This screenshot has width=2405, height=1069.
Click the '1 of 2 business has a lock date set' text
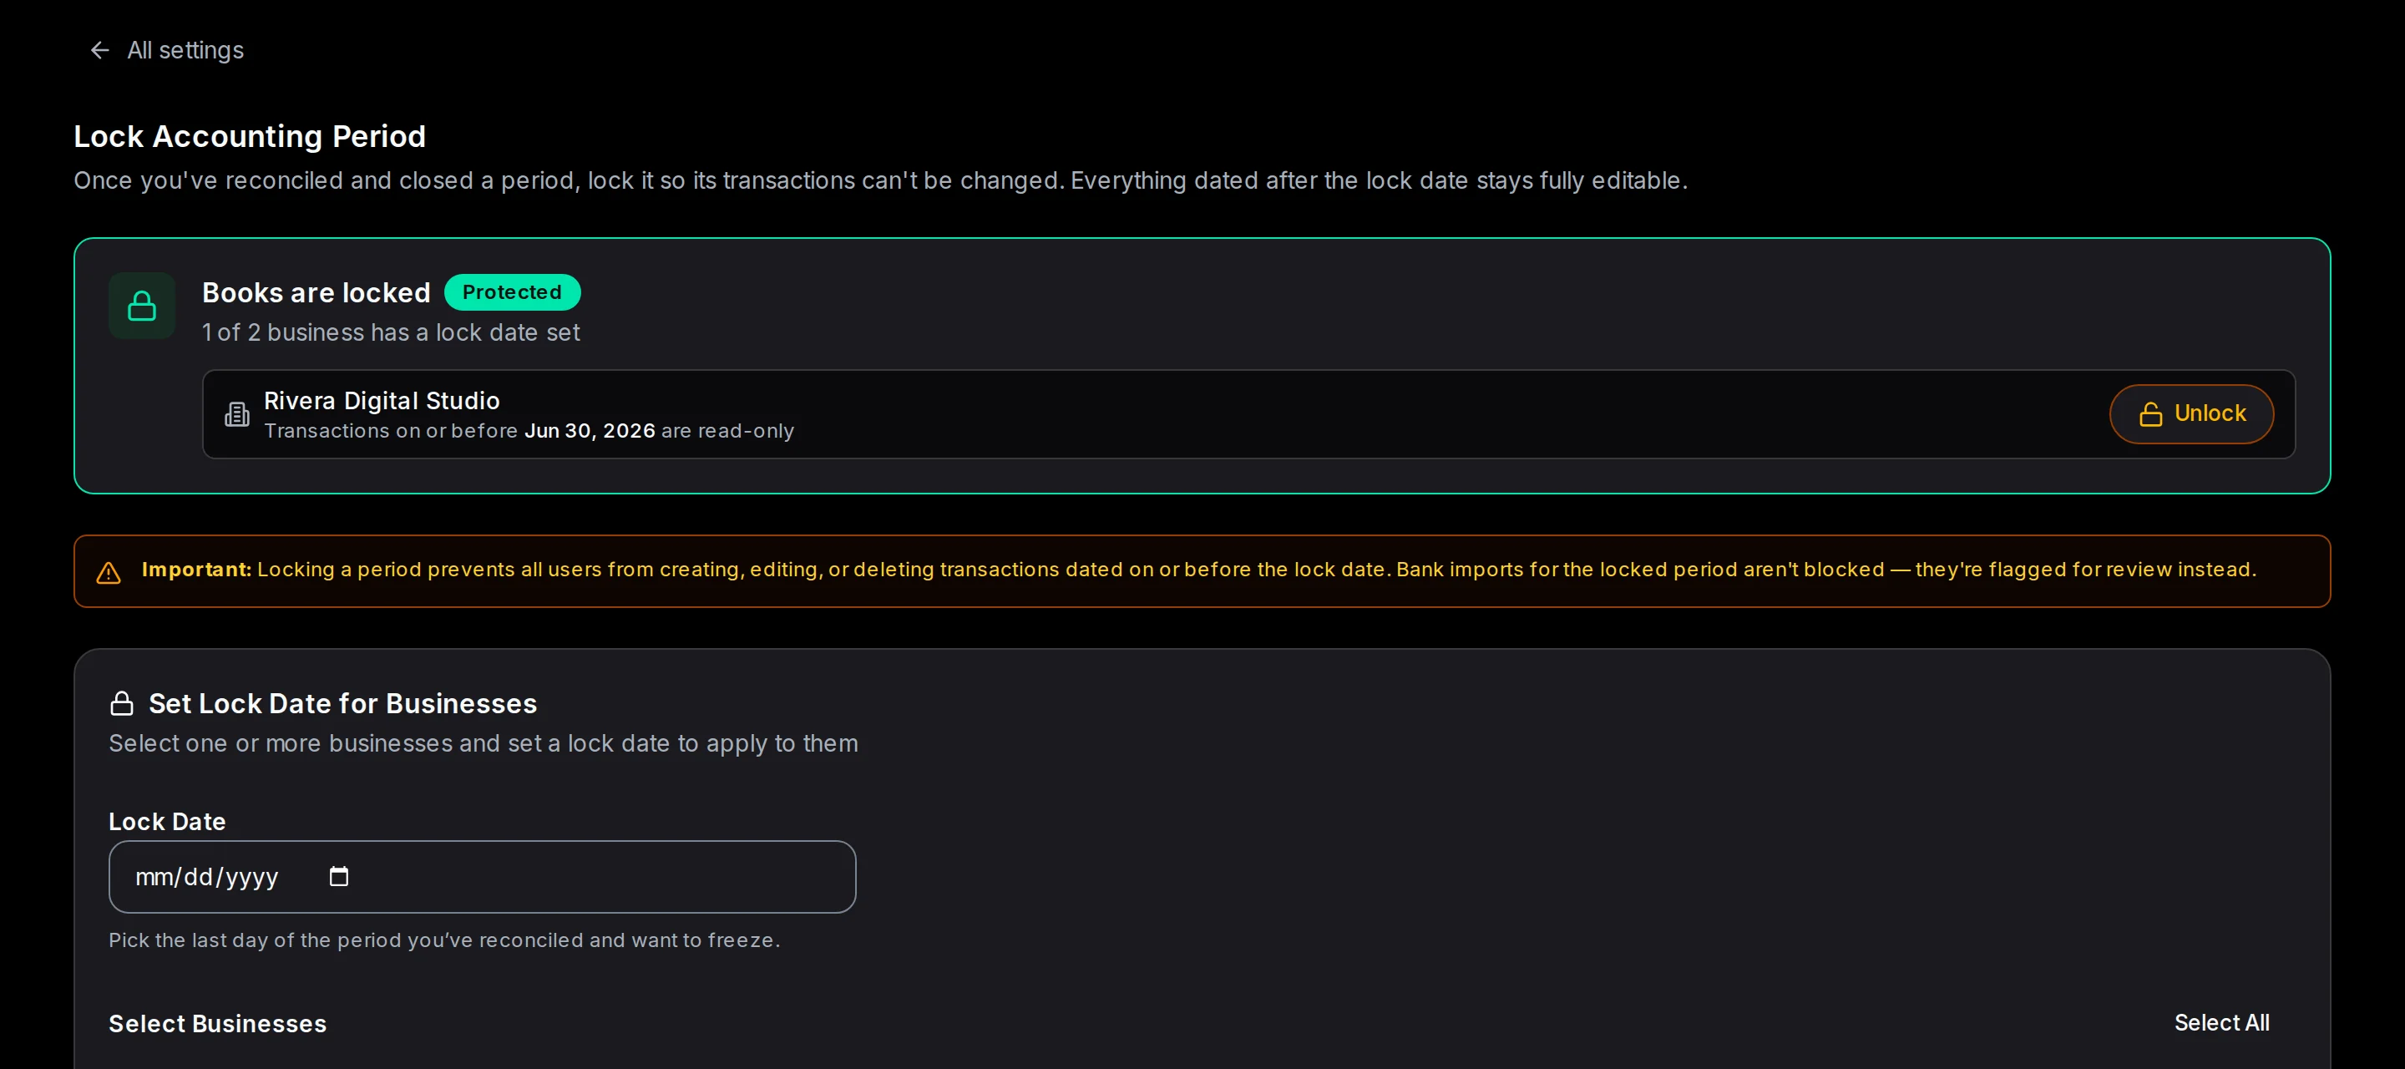coord(390,332)
